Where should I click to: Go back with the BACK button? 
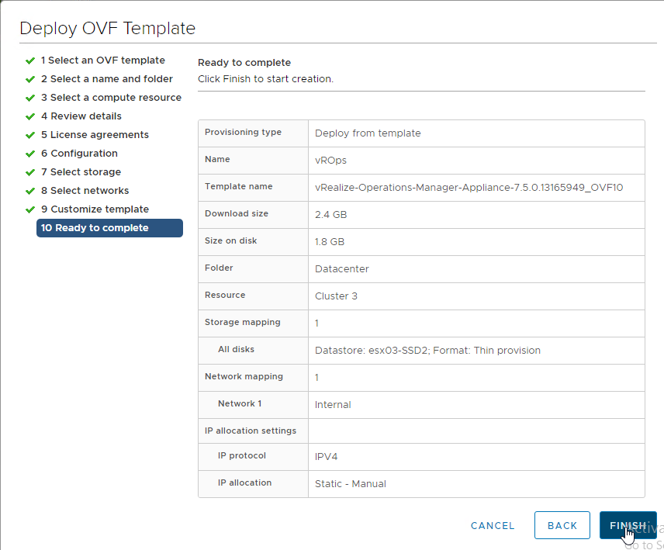[x=562, y=525]
